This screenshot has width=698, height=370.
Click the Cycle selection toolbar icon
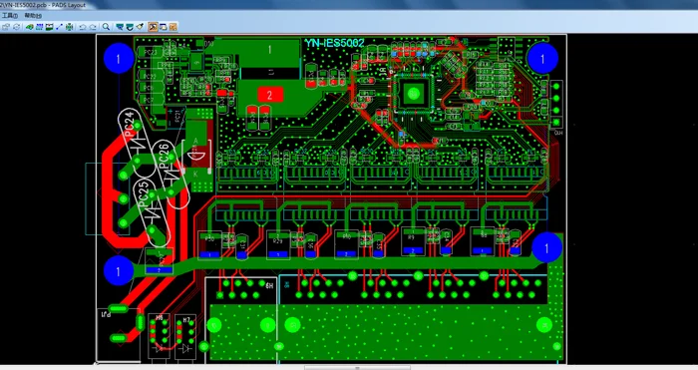click(17, 27)
